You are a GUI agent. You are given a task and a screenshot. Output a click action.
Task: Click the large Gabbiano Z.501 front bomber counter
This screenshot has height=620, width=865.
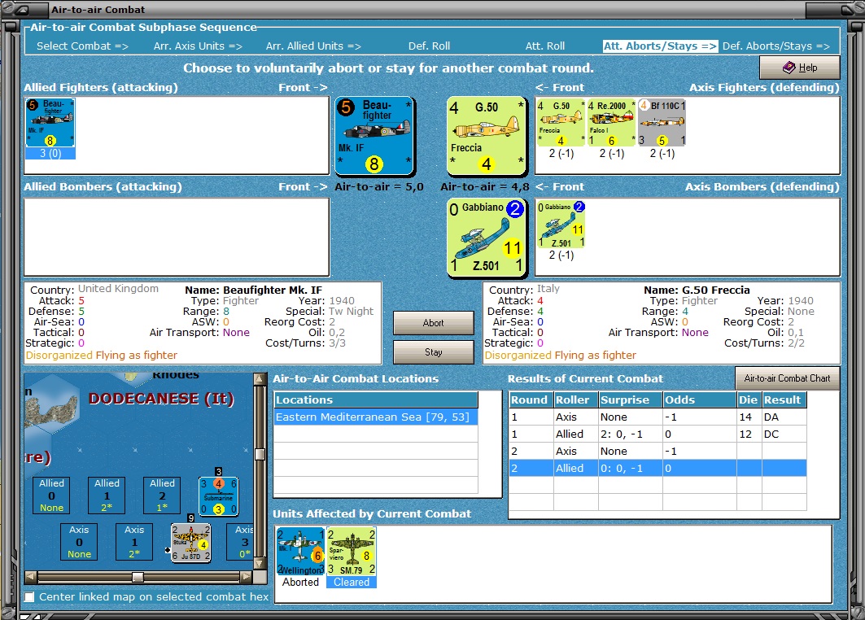coord(487,238)
